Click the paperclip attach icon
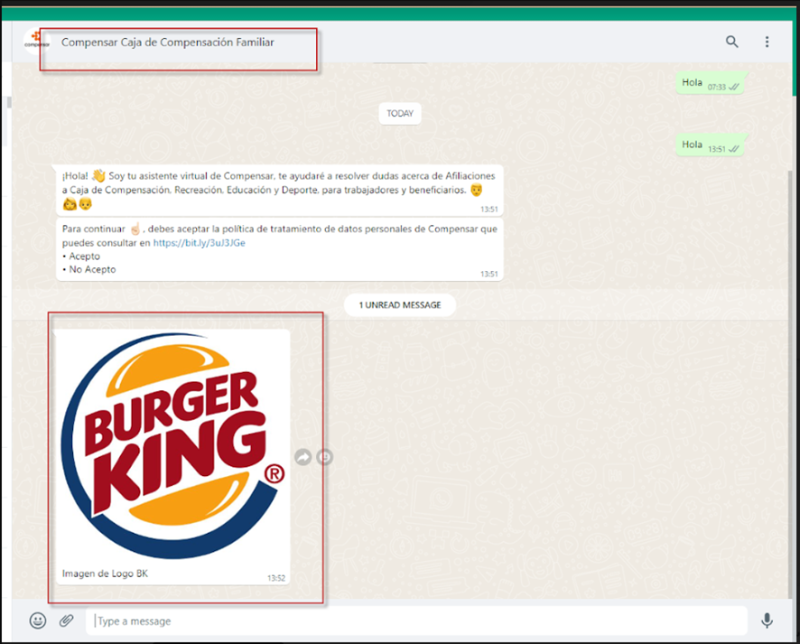Screen dimensions: 800x644 point(66,621)
